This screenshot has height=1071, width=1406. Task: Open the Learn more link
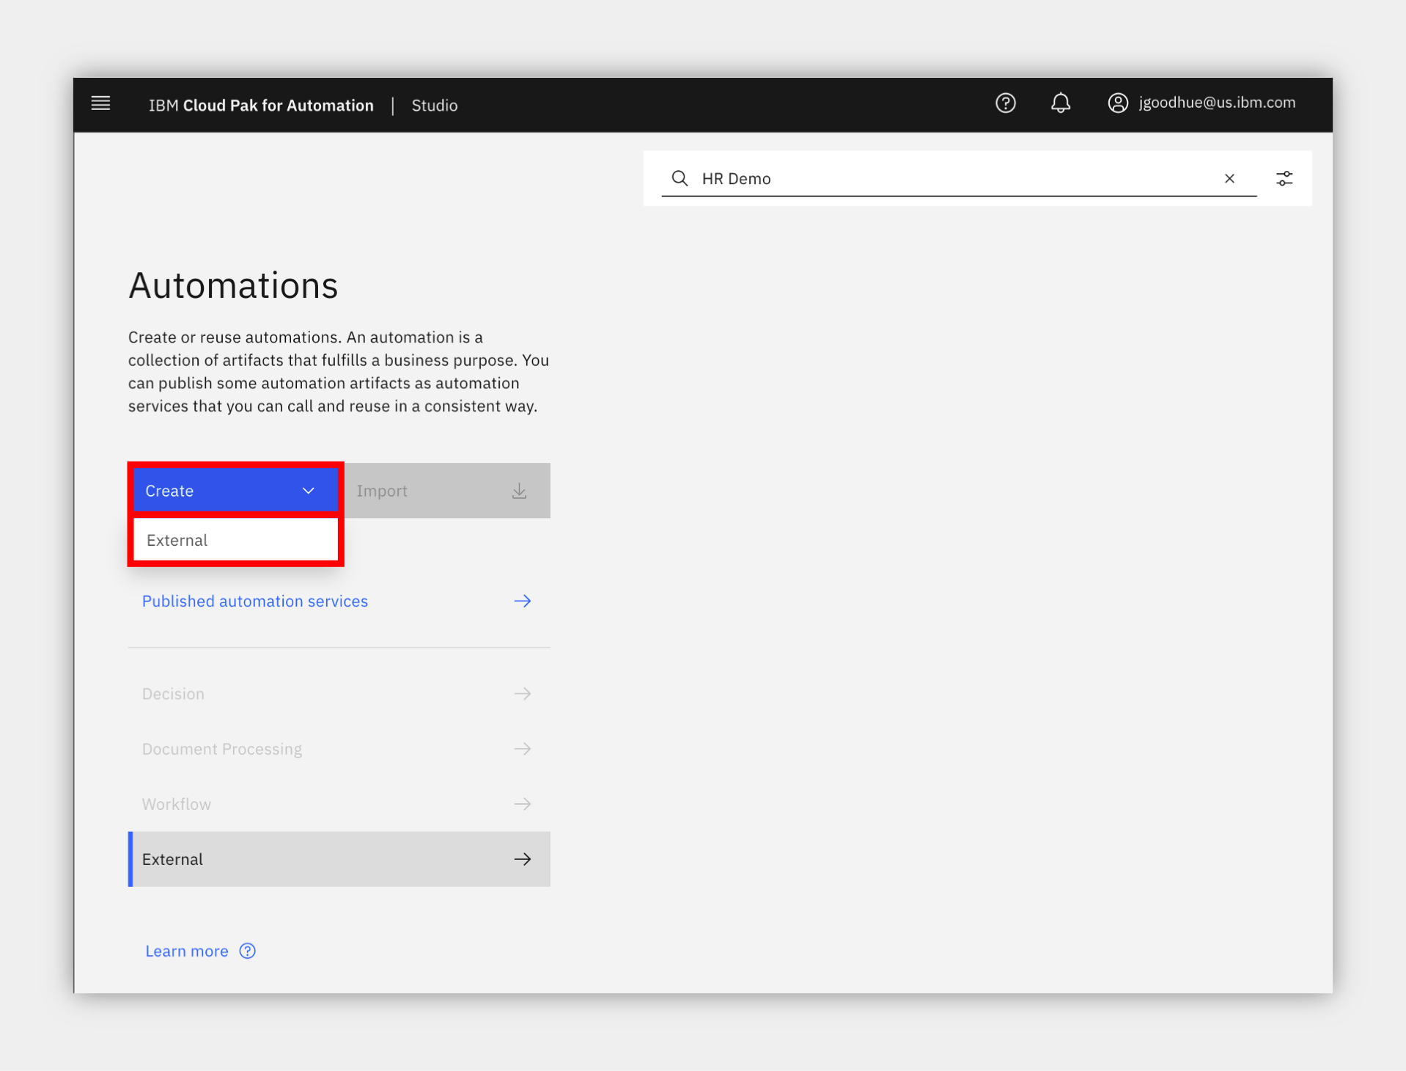tap(187, 951)
